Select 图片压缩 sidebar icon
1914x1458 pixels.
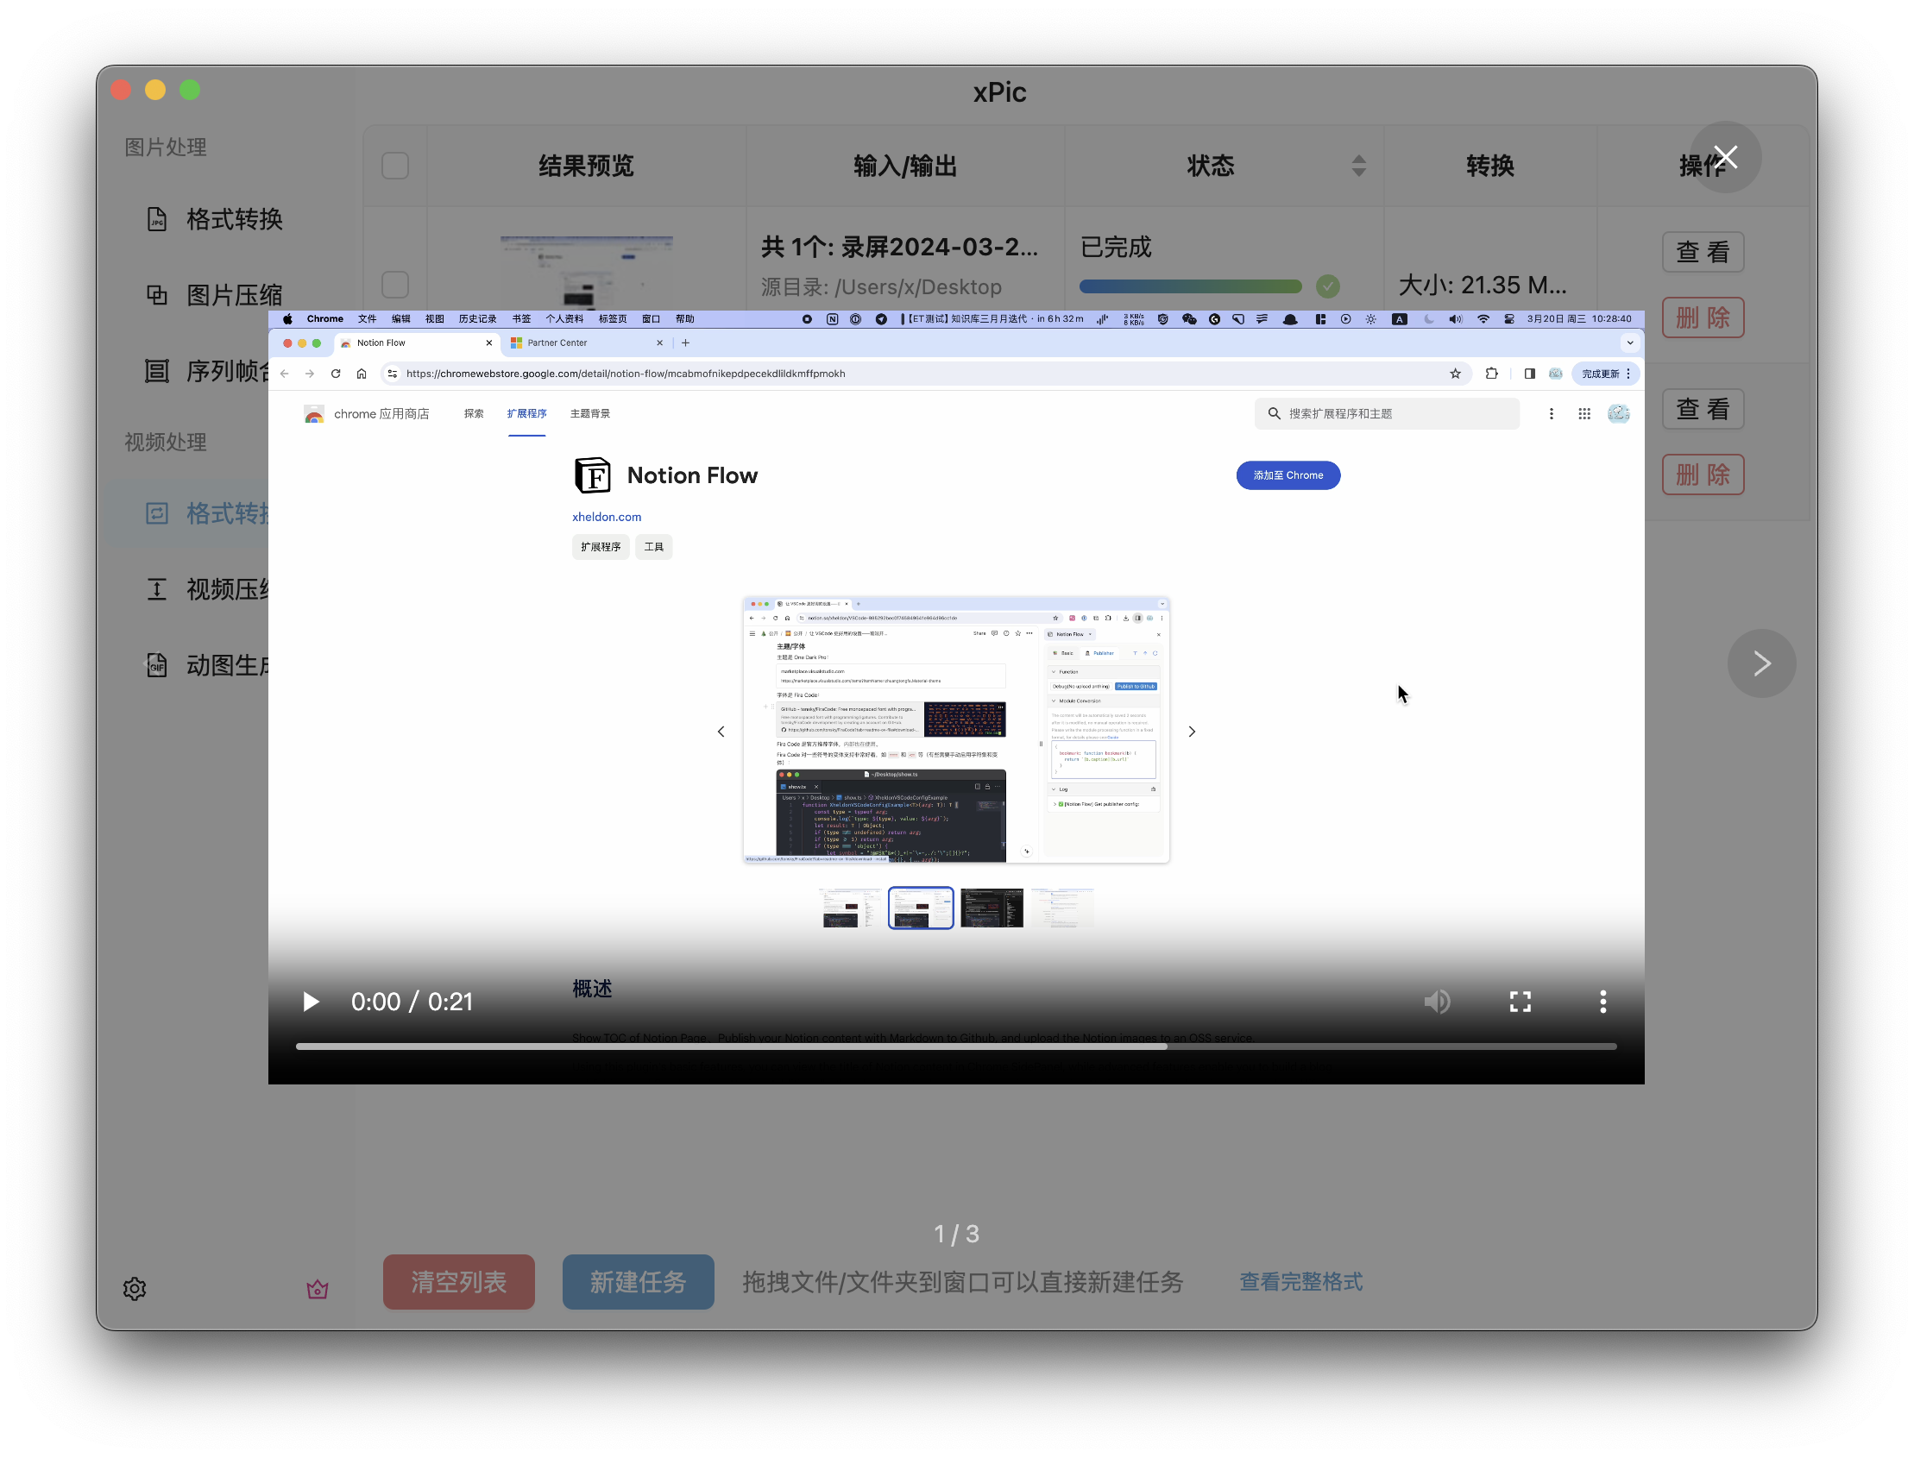[x=157, y=295]
